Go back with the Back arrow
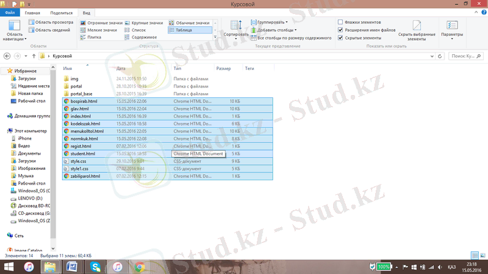 point(7,56)
